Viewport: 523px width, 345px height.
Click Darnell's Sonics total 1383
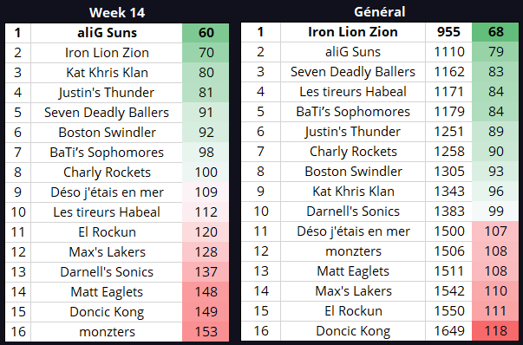pyautogui.click(x=449, y=212)
